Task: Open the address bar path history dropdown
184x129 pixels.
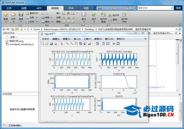Action: [x=176, y=29]
